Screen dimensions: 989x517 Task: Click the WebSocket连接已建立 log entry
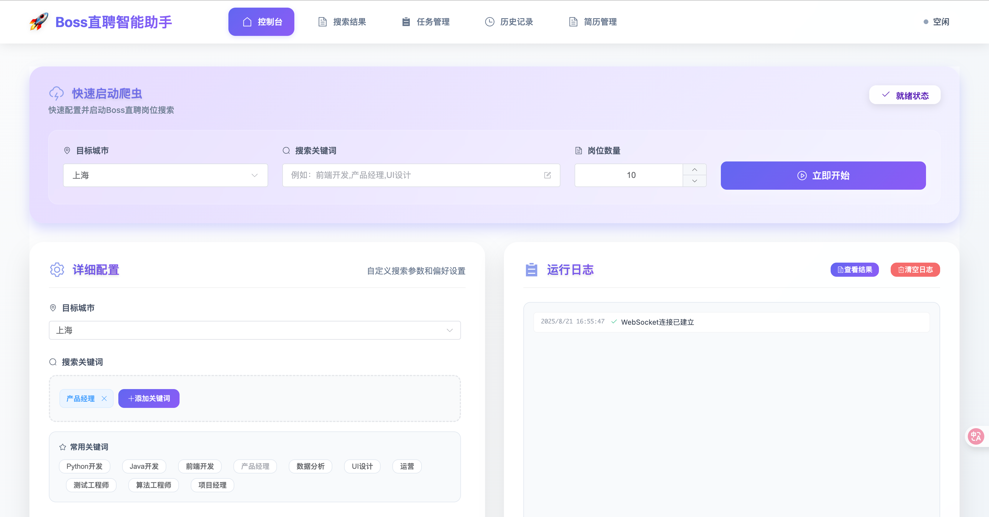731,322
